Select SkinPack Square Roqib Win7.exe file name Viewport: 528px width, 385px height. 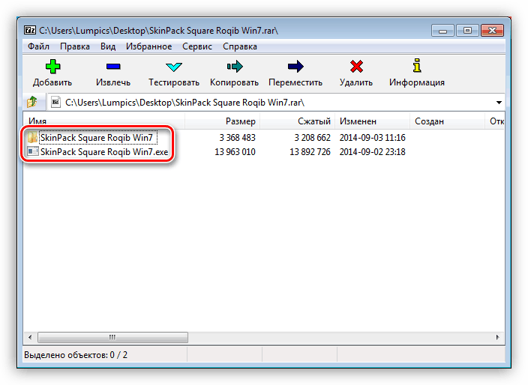104,152
